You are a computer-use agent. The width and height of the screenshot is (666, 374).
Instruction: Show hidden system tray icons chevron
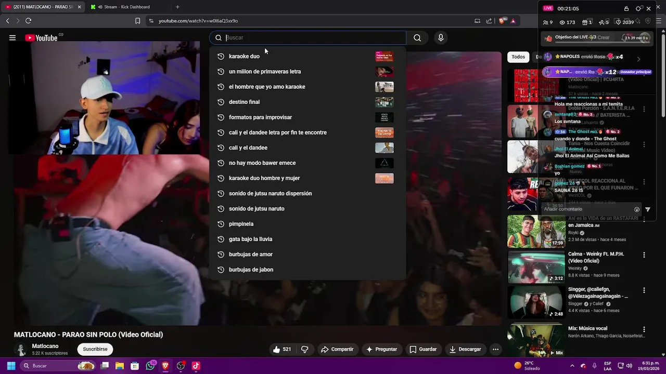click(x=572, y=366)
